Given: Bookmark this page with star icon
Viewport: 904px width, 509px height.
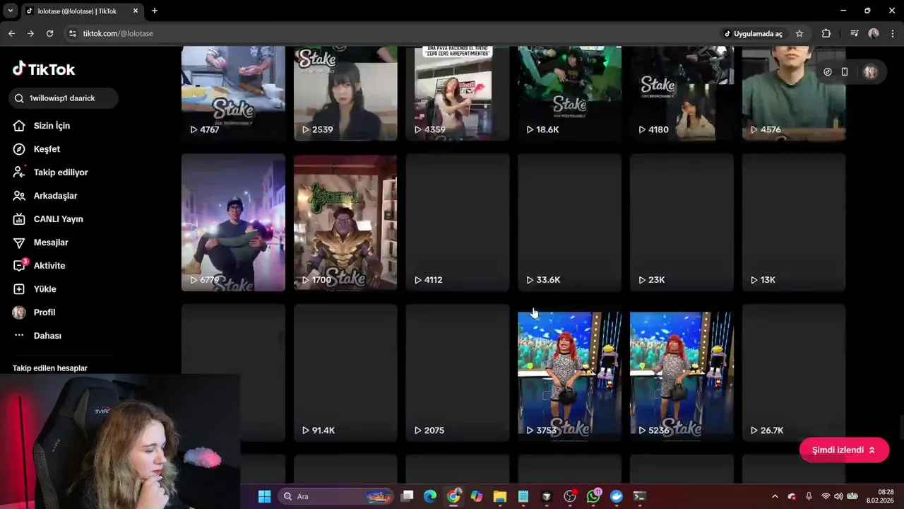Looking at the screenshot, I should (x=799, y=33).
